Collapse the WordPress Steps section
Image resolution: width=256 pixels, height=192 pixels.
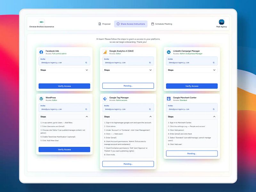pyautogui.click(x=86, y=116)
